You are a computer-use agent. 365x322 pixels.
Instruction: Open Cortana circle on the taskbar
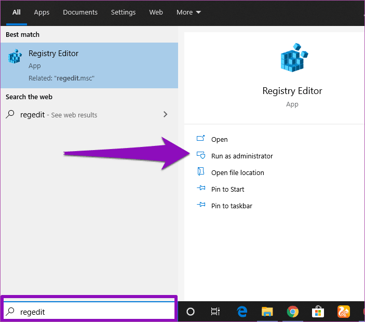click(191, 312)
